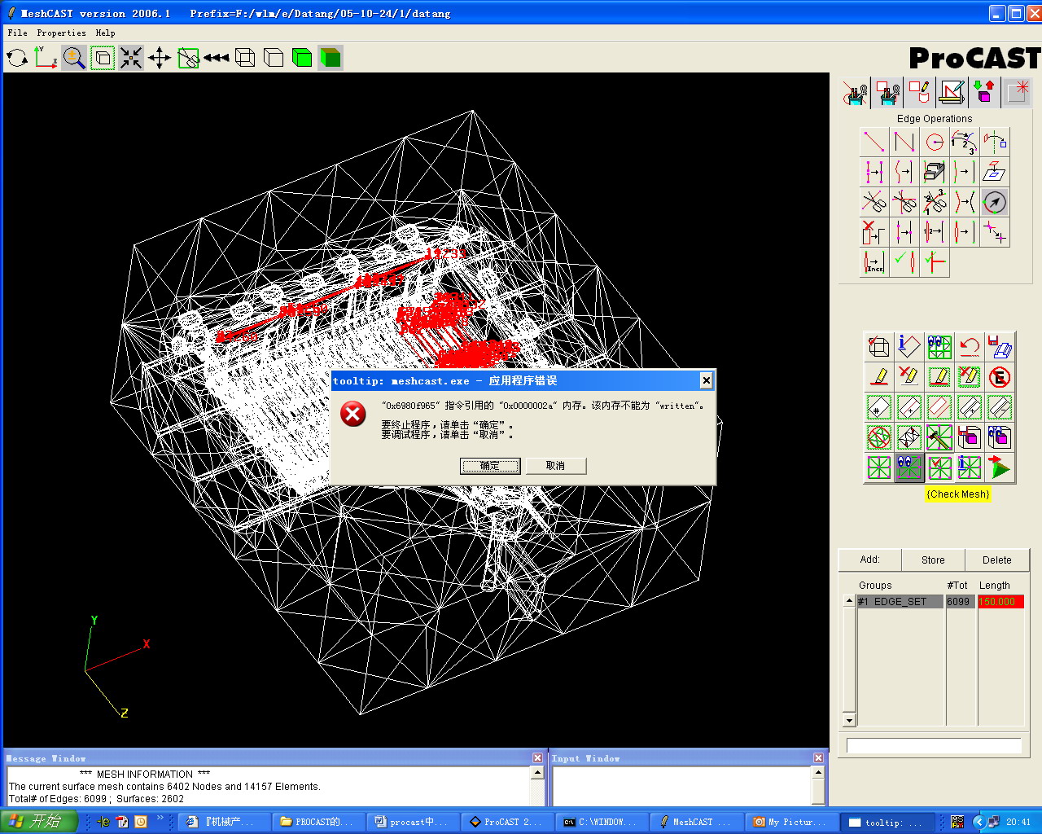Select the project edge onto plane tool
The image size is (1042, 834).
pyautogui.click(x=995, y=172)
